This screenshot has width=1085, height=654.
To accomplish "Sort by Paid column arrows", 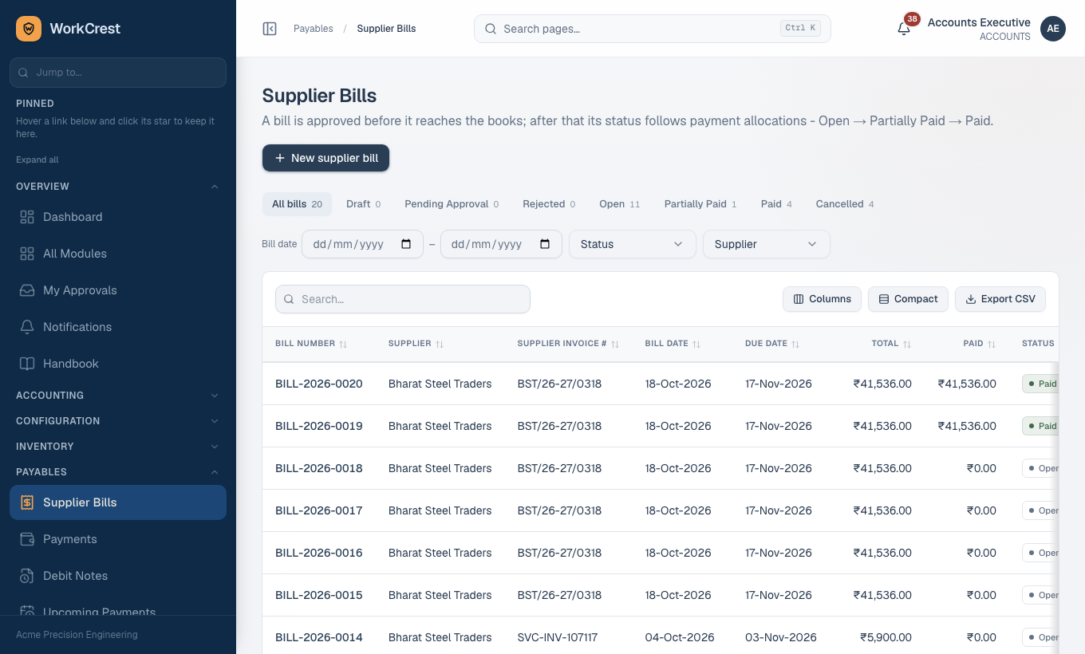I will (x=992, y=344).
